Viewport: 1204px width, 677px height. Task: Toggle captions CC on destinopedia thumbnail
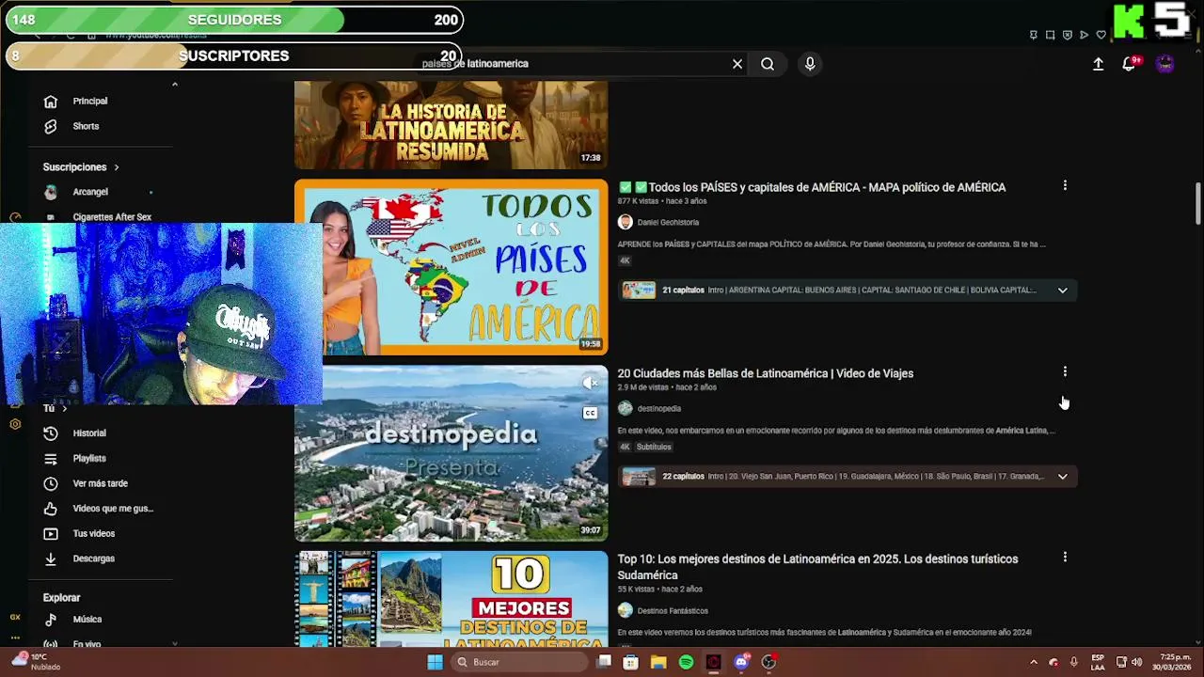point(590,414)
